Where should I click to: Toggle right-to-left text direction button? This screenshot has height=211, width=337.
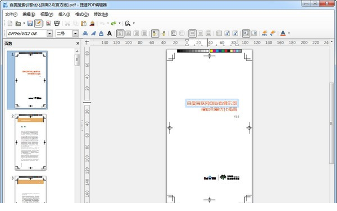click(163, 33)
